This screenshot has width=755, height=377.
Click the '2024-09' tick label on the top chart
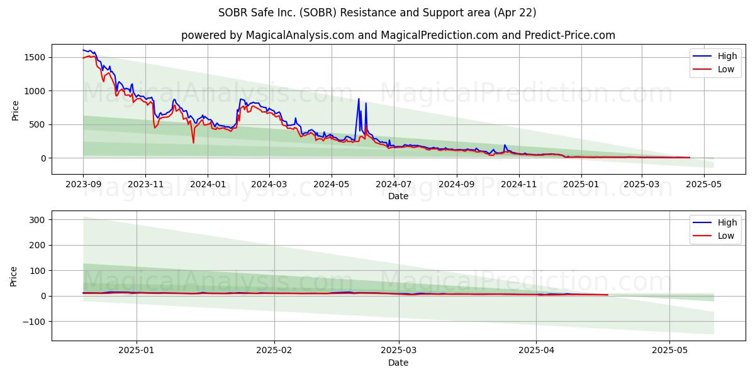point(457,184)
